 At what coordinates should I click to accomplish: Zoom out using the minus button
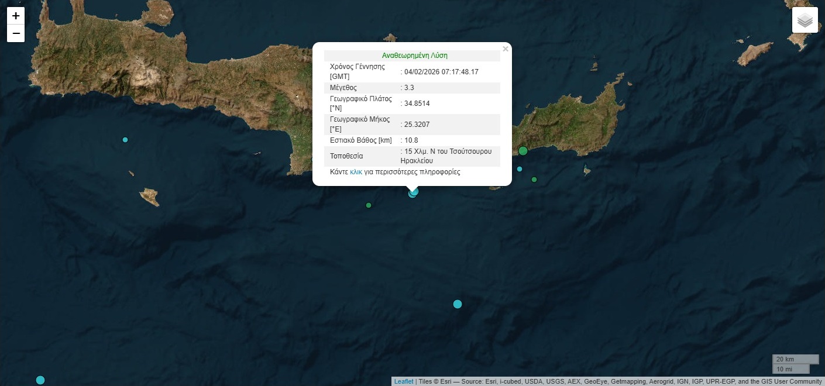tap(16, 33)
